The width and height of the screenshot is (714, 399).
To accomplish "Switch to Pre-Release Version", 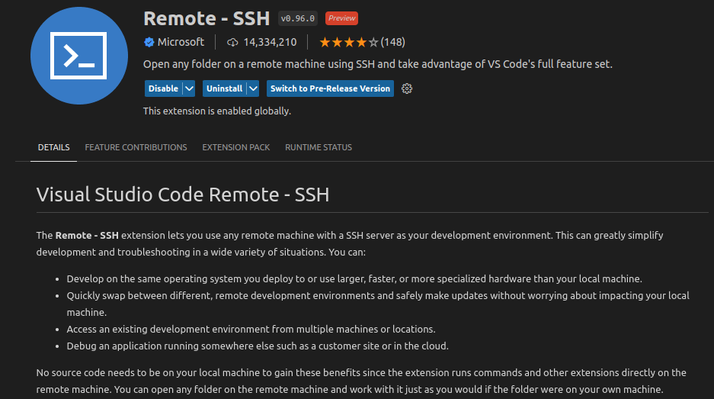I will (x=330, y=88).
